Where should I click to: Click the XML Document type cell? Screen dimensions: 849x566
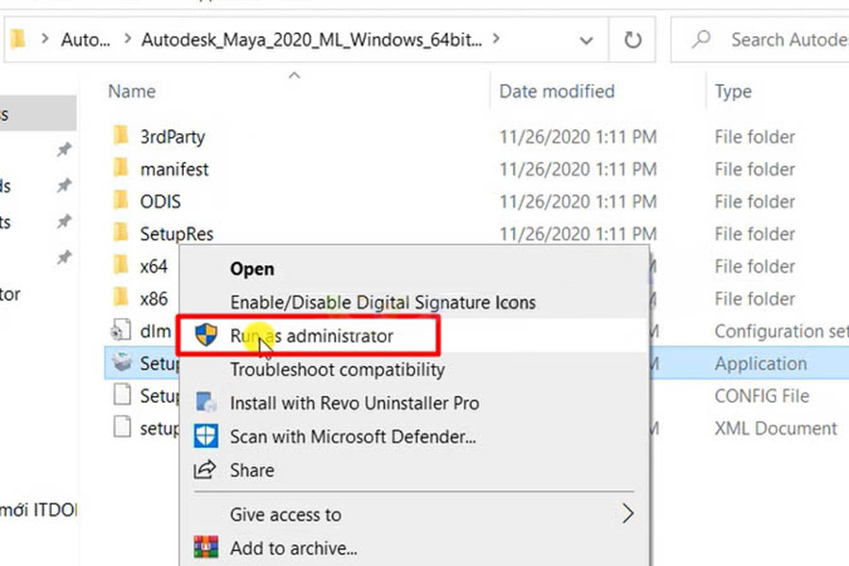(x=775, y=428)
